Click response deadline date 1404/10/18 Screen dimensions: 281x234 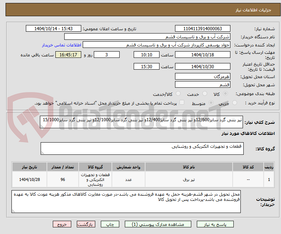click(203, 55)
